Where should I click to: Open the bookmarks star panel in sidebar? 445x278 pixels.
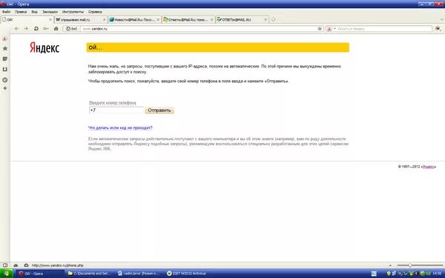(5, 48)
